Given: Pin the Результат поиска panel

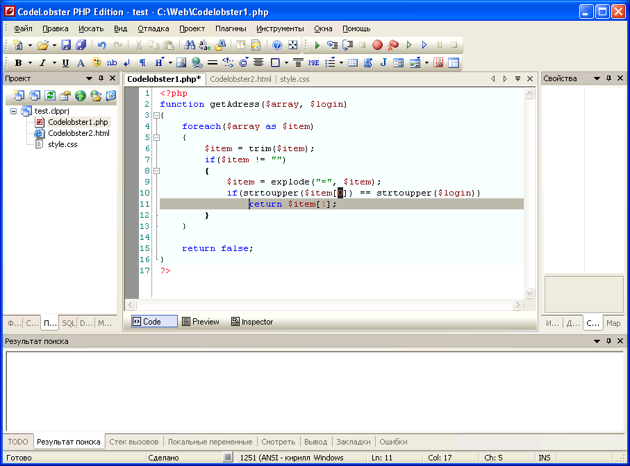Looking at the screenshot, I should (608, 341).
